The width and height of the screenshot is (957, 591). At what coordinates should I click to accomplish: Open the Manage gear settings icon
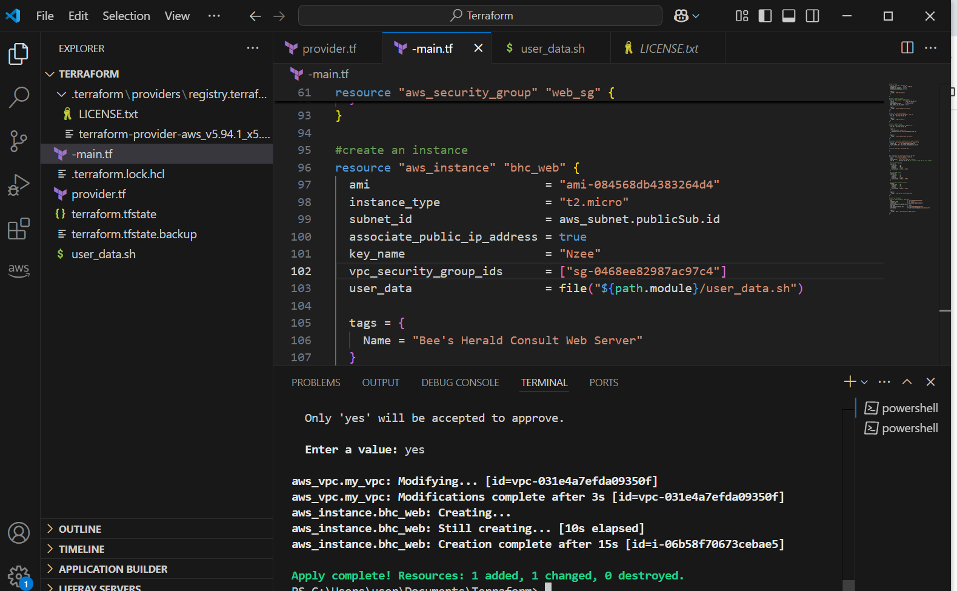(x=19, y=576)
